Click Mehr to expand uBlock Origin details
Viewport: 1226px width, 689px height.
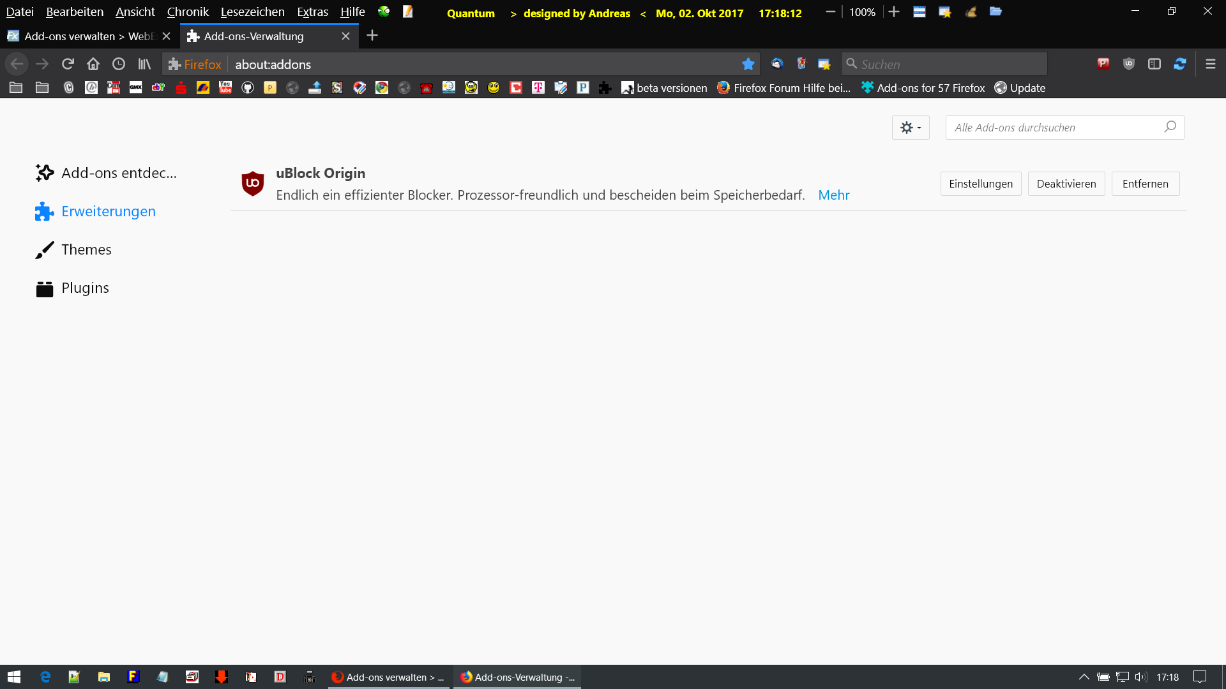[833, 195]
